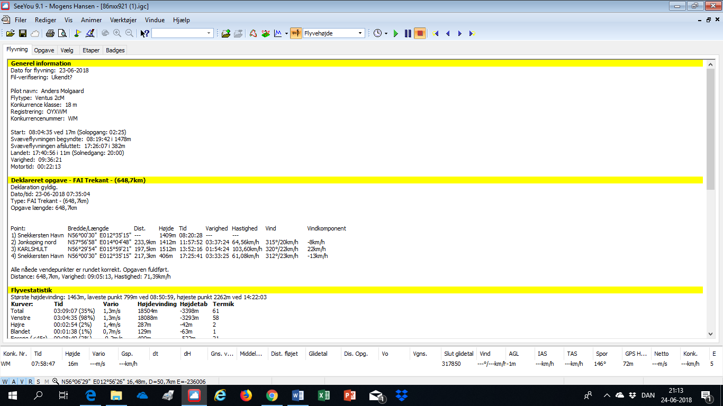Open the Værktøjer menu
The image size is (723, 406).
[x=123, y=20]
